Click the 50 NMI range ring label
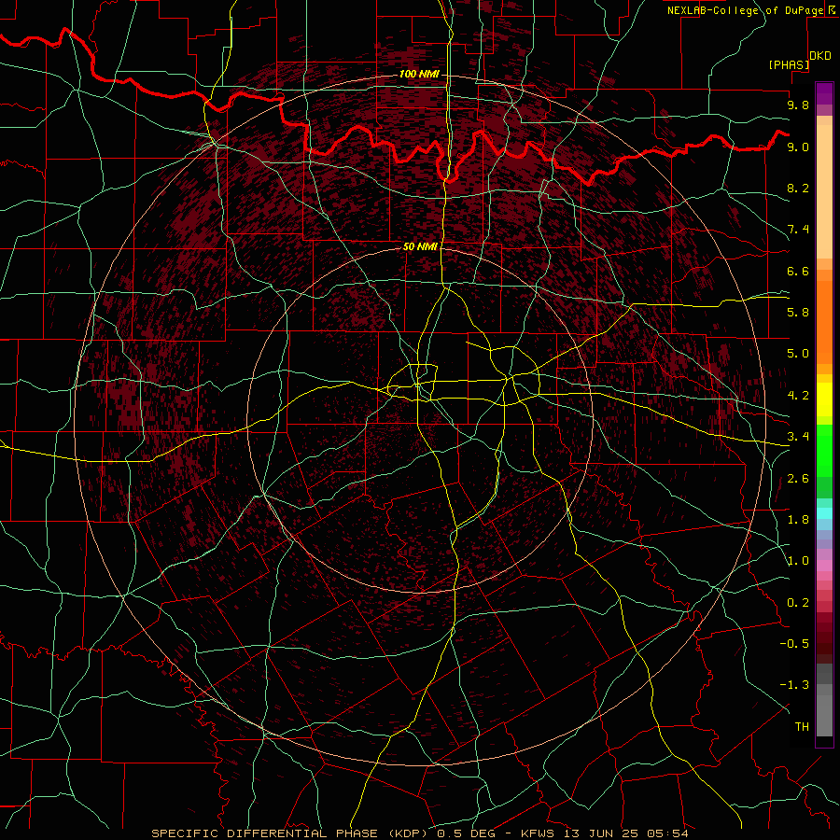This screenshot has width=840, height=840. (421, 246)
